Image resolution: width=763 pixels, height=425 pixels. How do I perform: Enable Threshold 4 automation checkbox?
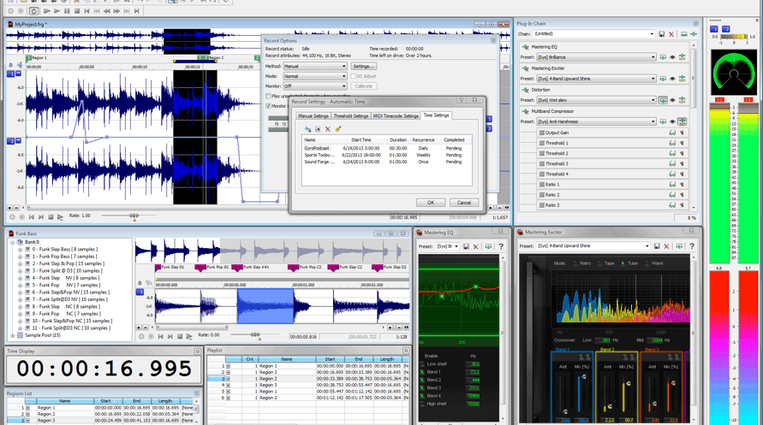(541, 174)
